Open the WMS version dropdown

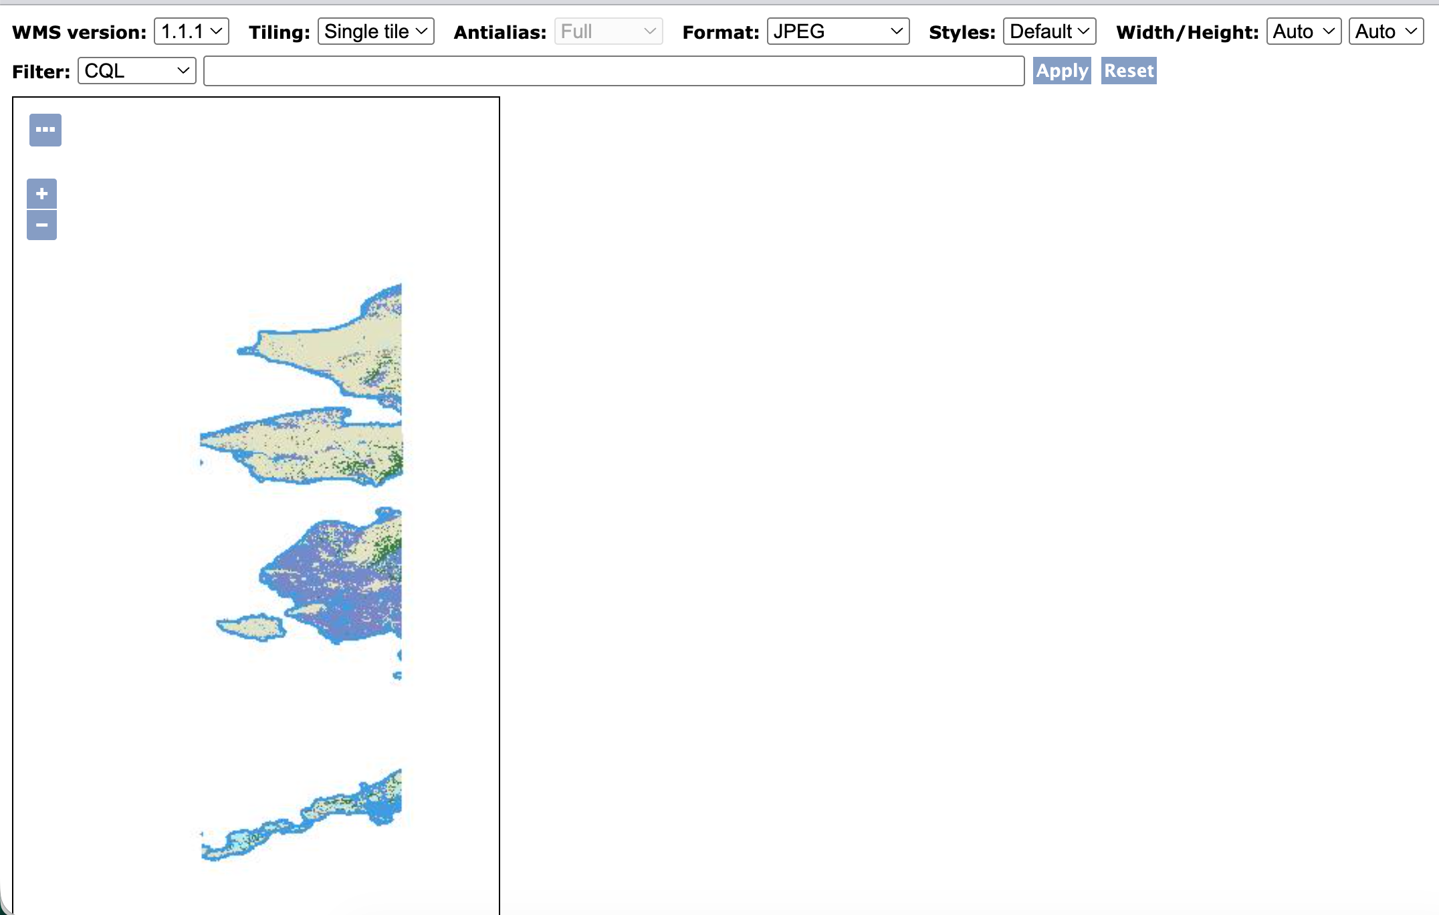click(x=191, y=31)
